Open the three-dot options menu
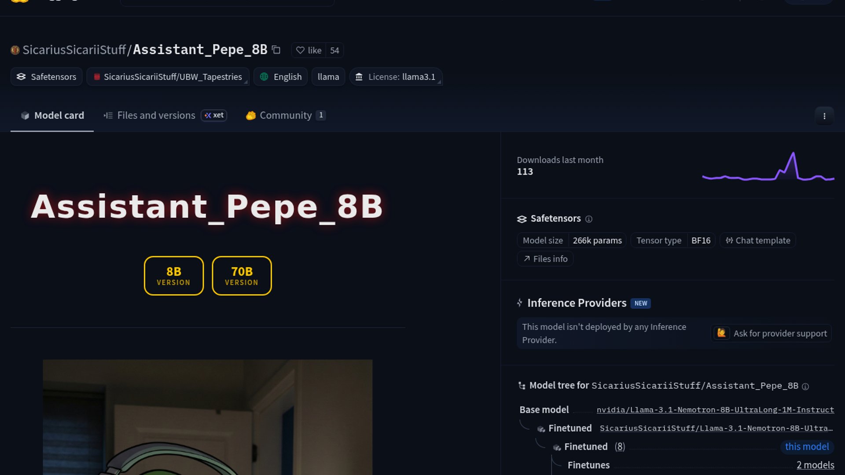Screen dimensions: 845x475 click(824, 116)
